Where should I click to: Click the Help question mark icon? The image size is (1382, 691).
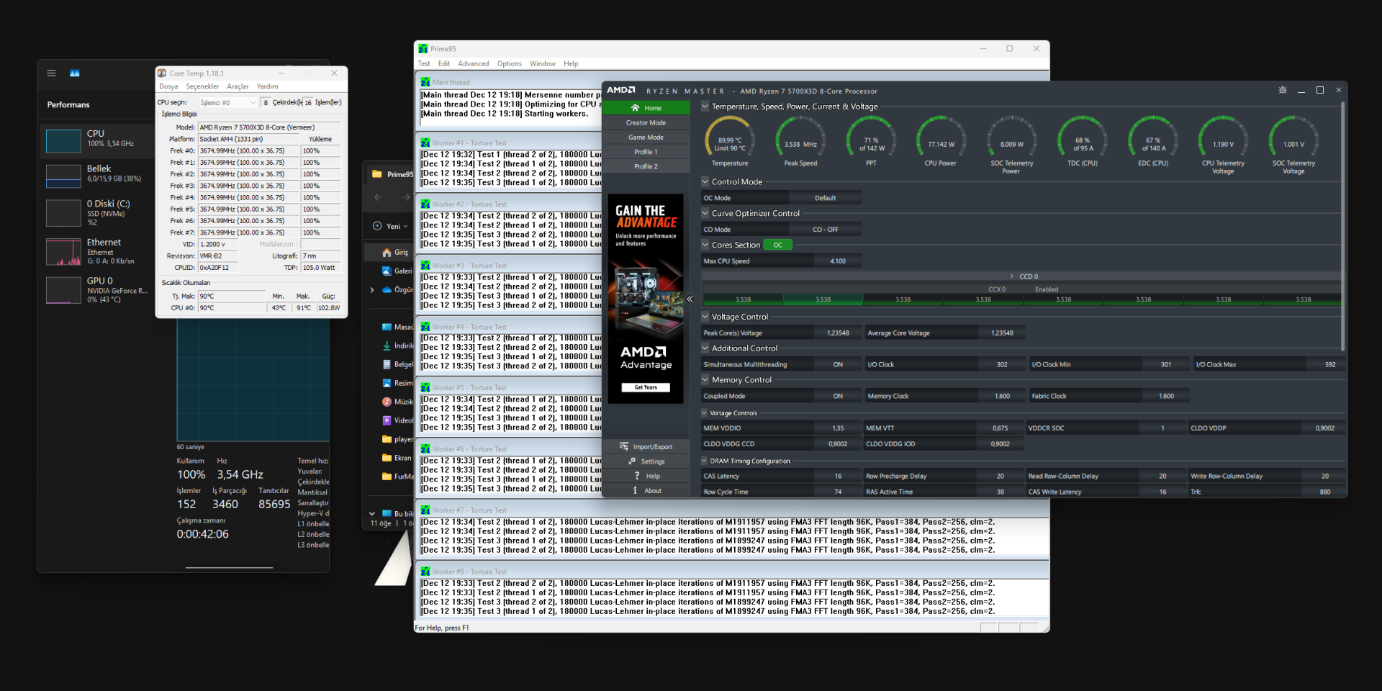[637, 476]
